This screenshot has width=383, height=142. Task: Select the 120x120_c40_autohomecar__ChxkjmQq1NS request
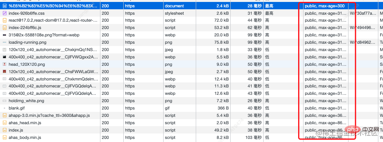(x=53, y=50)
